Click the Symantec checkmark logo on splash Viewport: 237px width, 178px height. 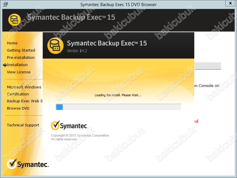coord(69,125)
